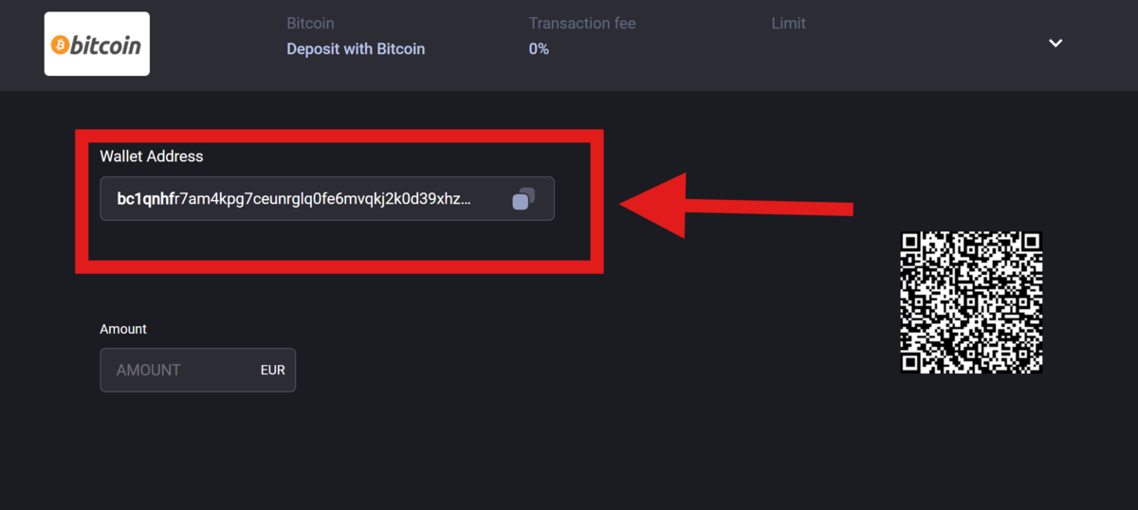
Task: Click the top-left QR code finder square
Action: pos(910,243)
